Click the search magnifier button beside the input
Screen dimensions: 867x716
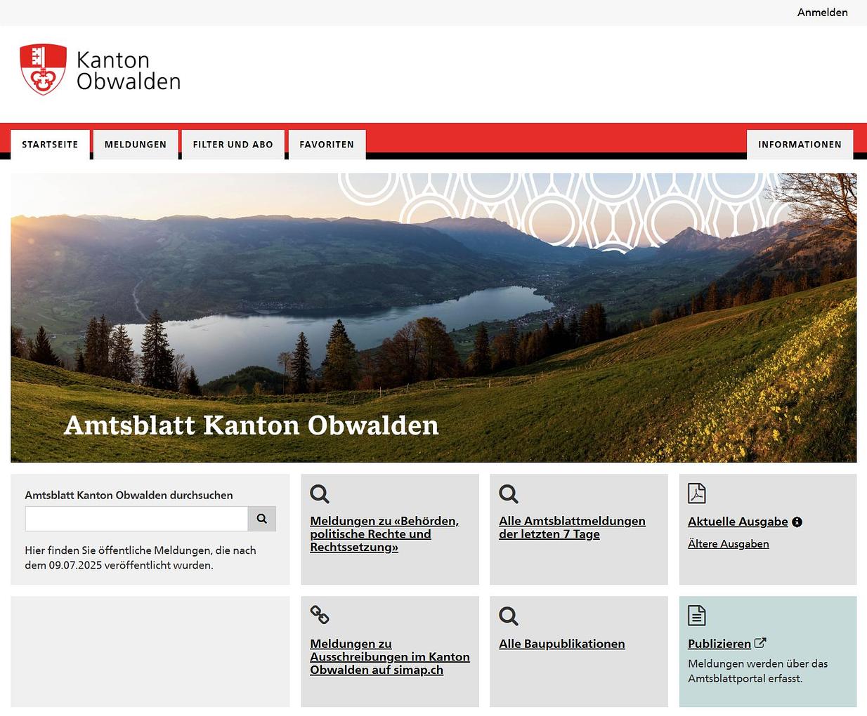point(261,519)
